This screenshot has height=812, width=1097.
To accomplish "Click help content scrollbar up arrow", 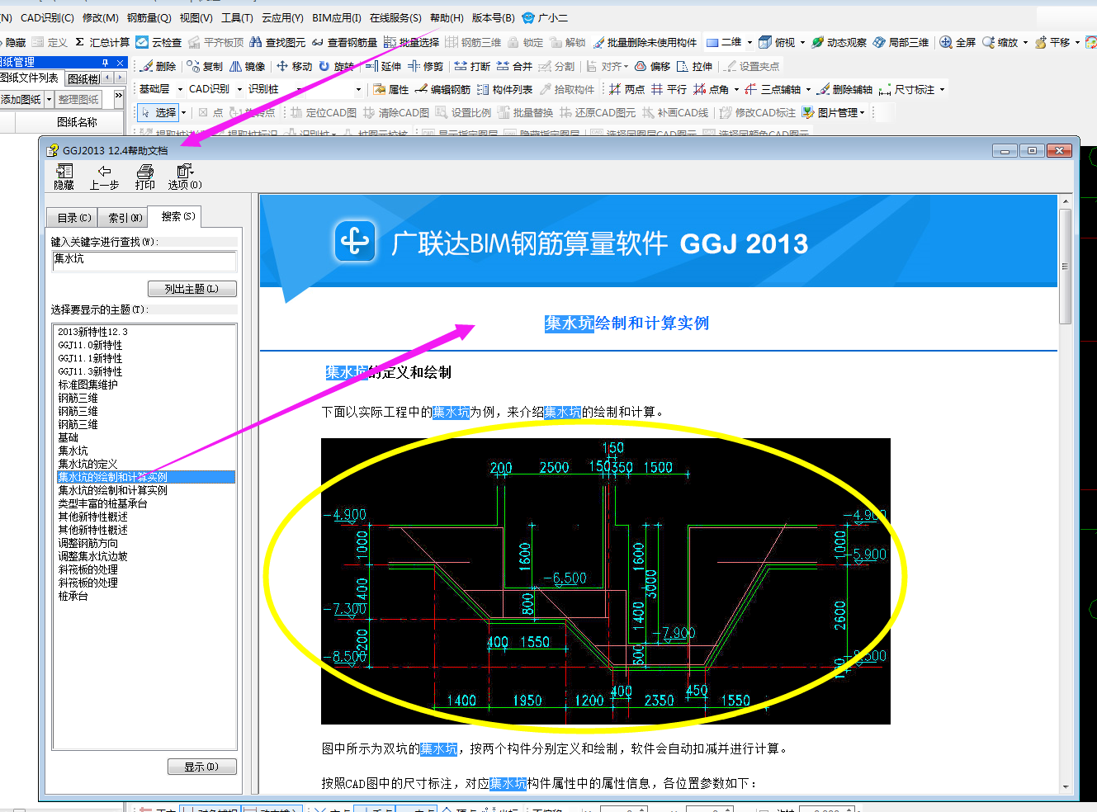I will tap(1066, 201).
